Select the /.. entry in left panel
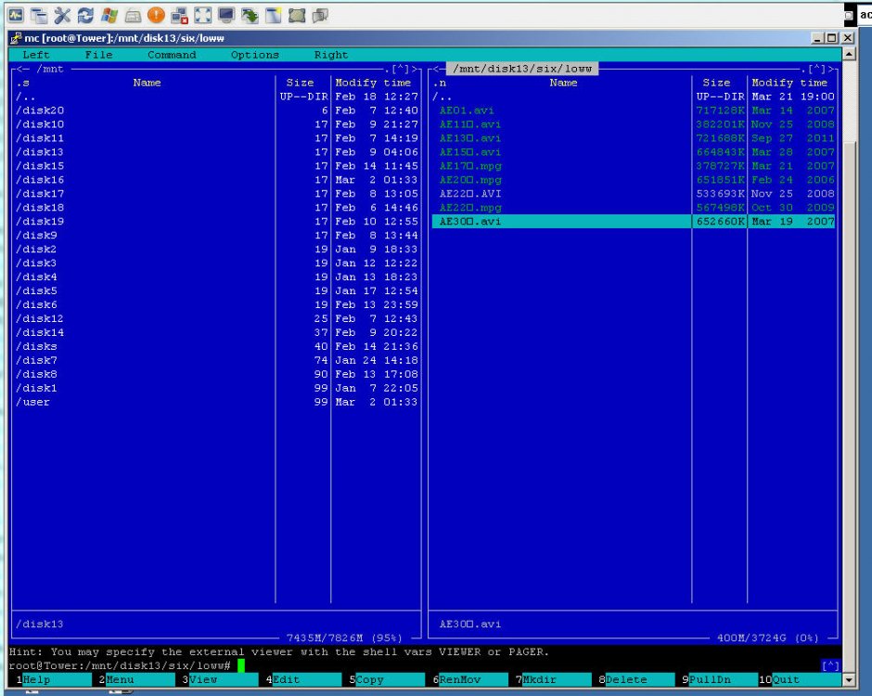This screenshot has height=696, width=872. (217, 97)
